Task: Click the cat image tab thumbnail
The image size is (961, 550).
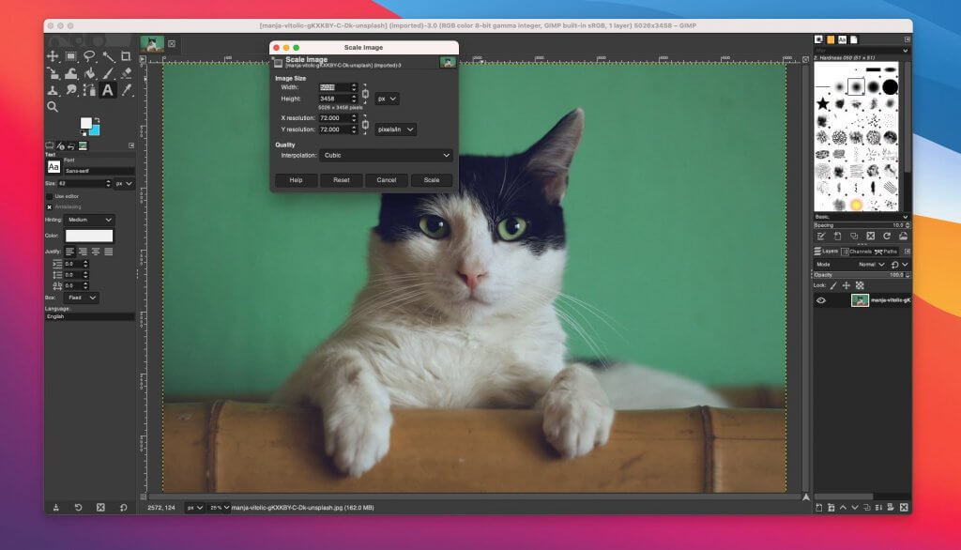Action: click(x=152, y=43)
